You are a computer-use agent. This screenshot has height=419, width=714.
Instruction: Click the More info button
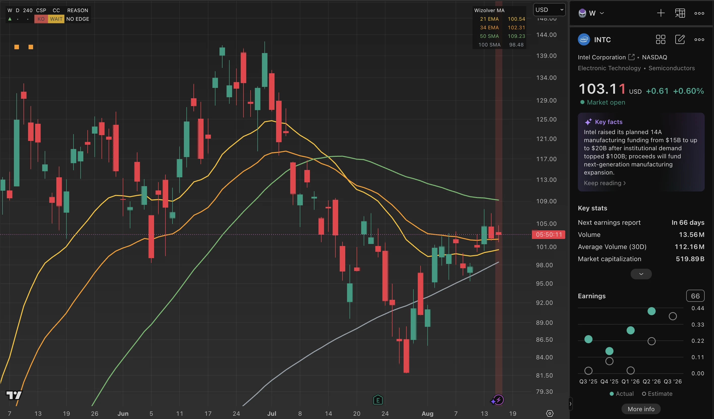(x=641, y=409)
